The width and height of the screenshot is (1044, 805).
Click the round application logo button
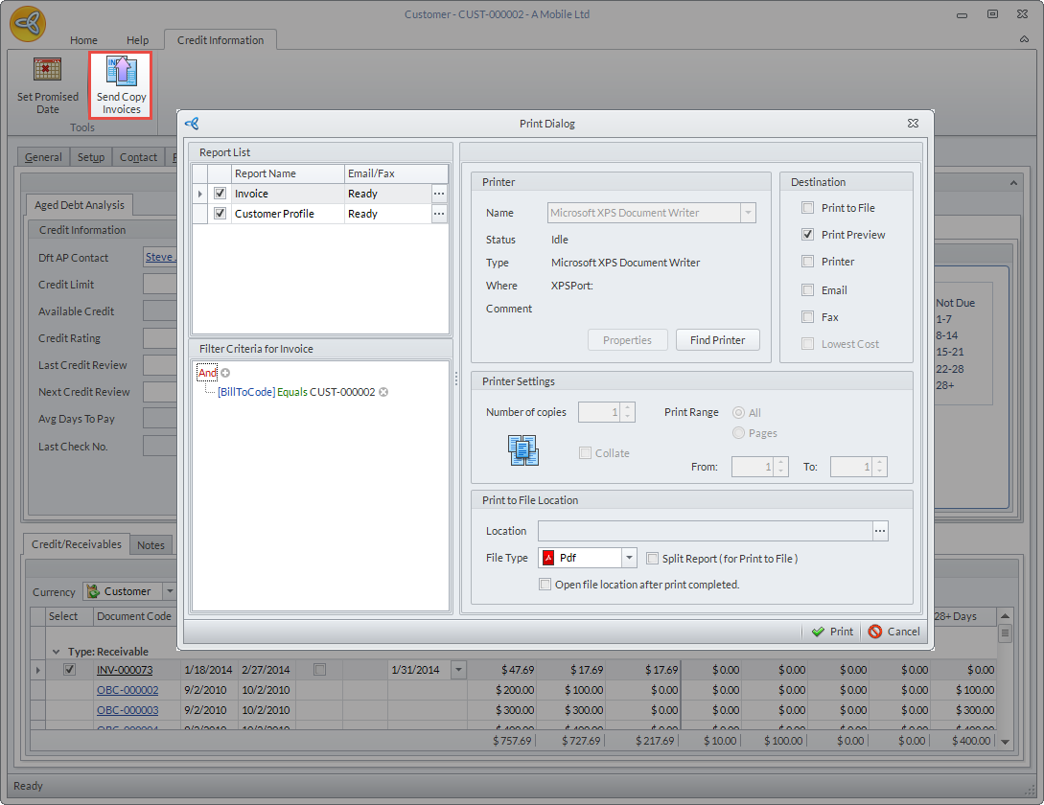pyautogui.click(x=29, y=25)
